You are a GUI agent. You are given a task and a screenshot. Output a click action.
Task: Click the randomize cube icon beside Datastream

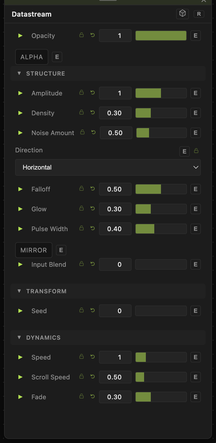coord(183,14)
